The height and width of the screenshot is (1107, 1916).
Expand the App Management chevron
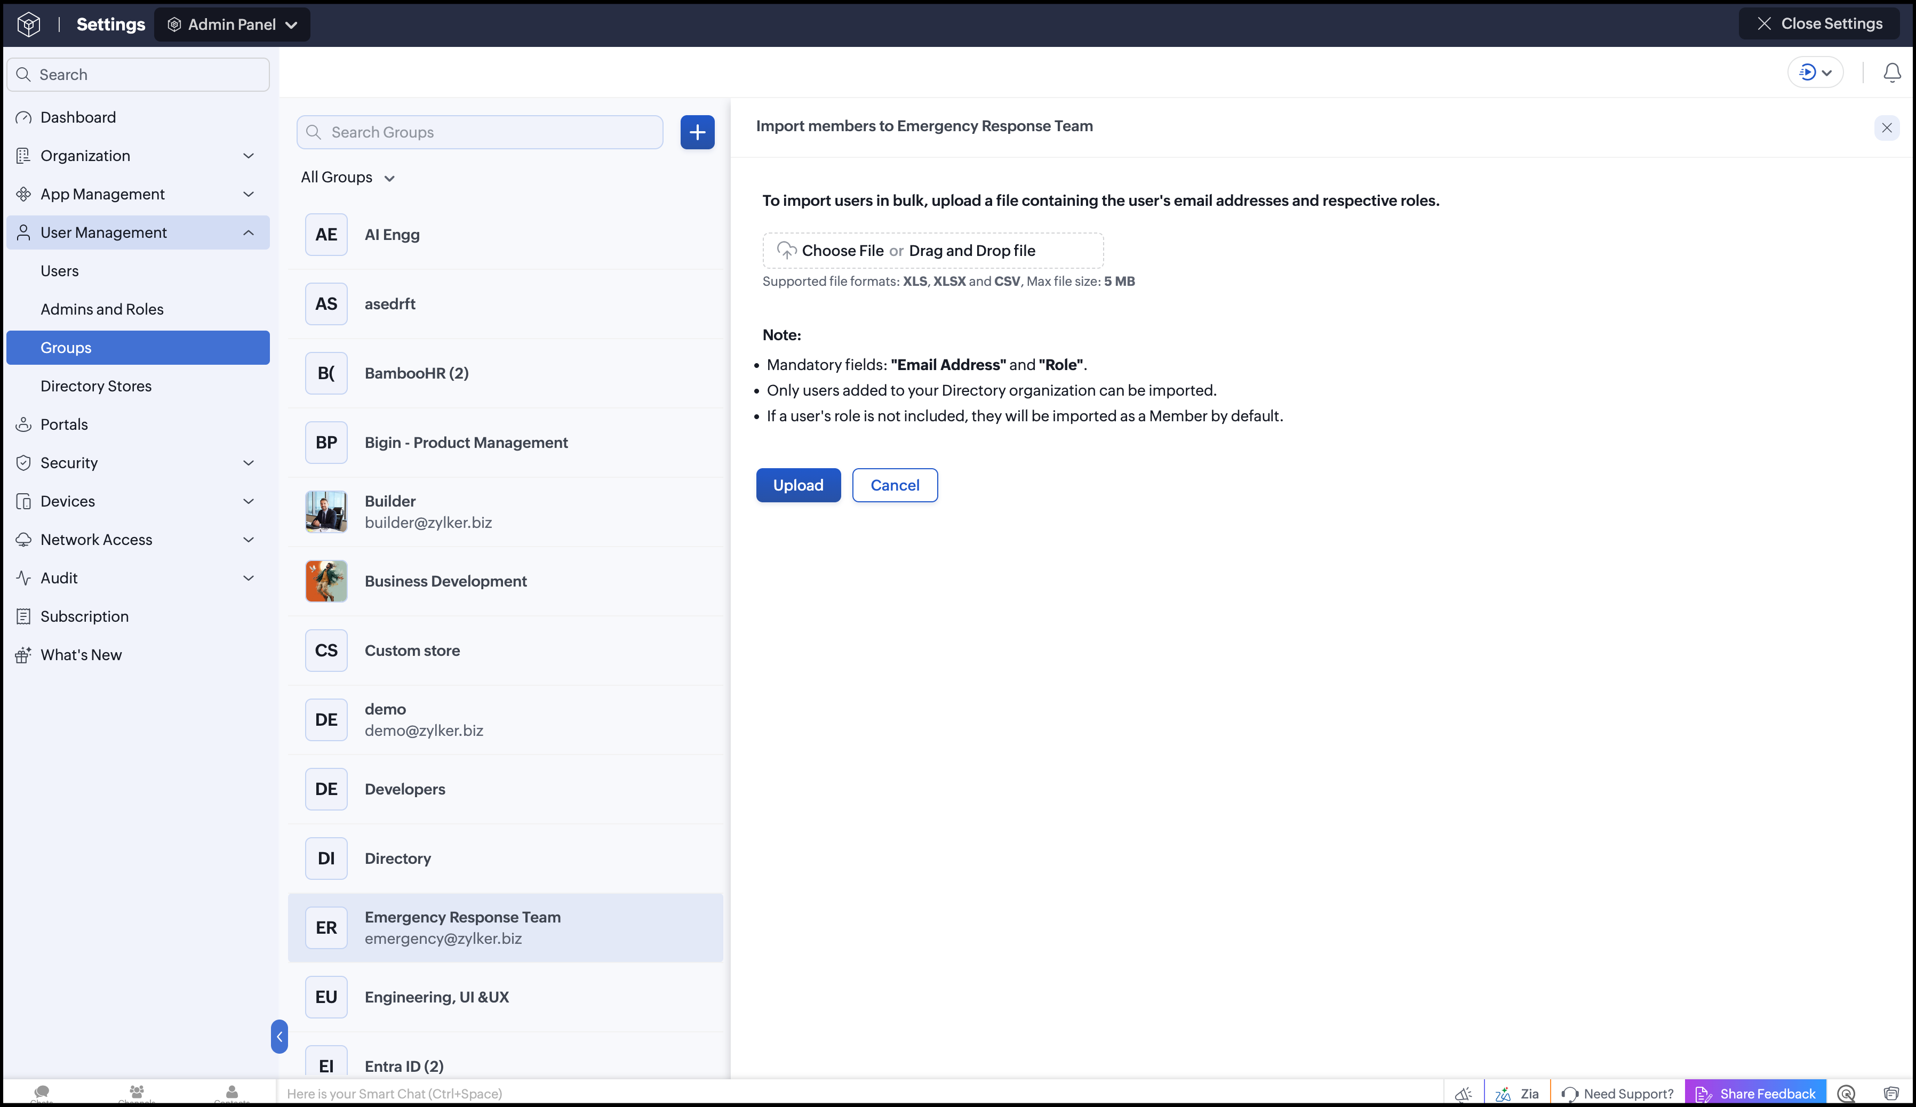248,194
